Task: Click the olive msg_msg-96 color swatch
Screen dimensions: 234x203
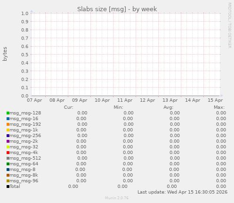Action: click(x=8, y=181)
